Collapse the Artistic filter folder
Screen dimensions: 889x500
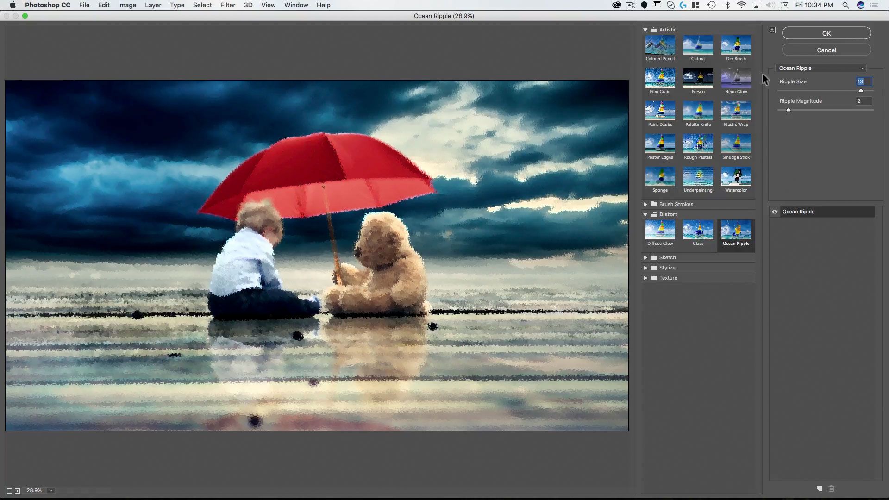[x=645, y=30]
